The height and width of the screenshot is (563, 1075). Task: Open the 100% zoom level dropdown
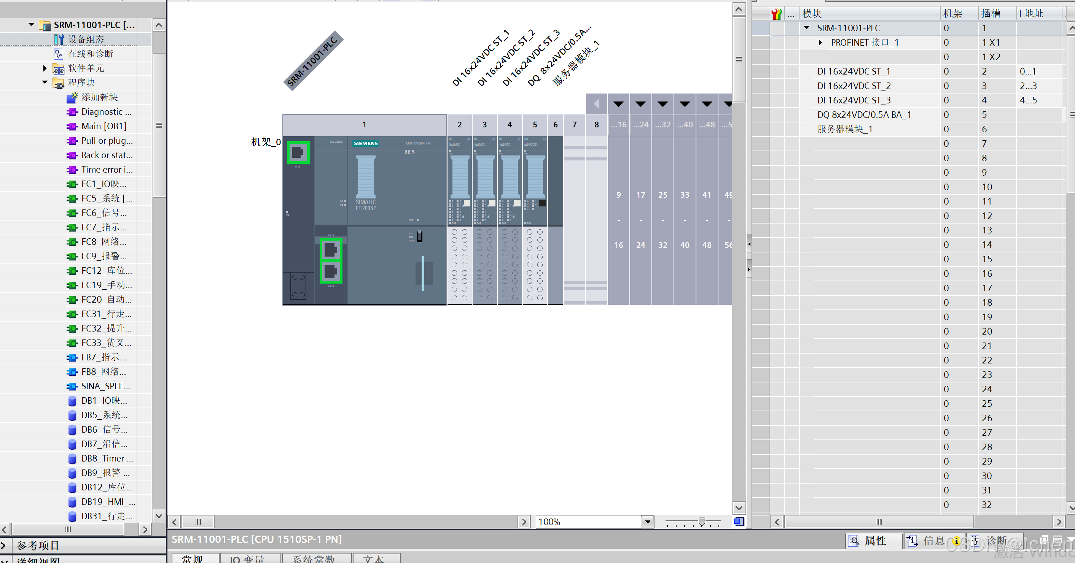point(647,521)
